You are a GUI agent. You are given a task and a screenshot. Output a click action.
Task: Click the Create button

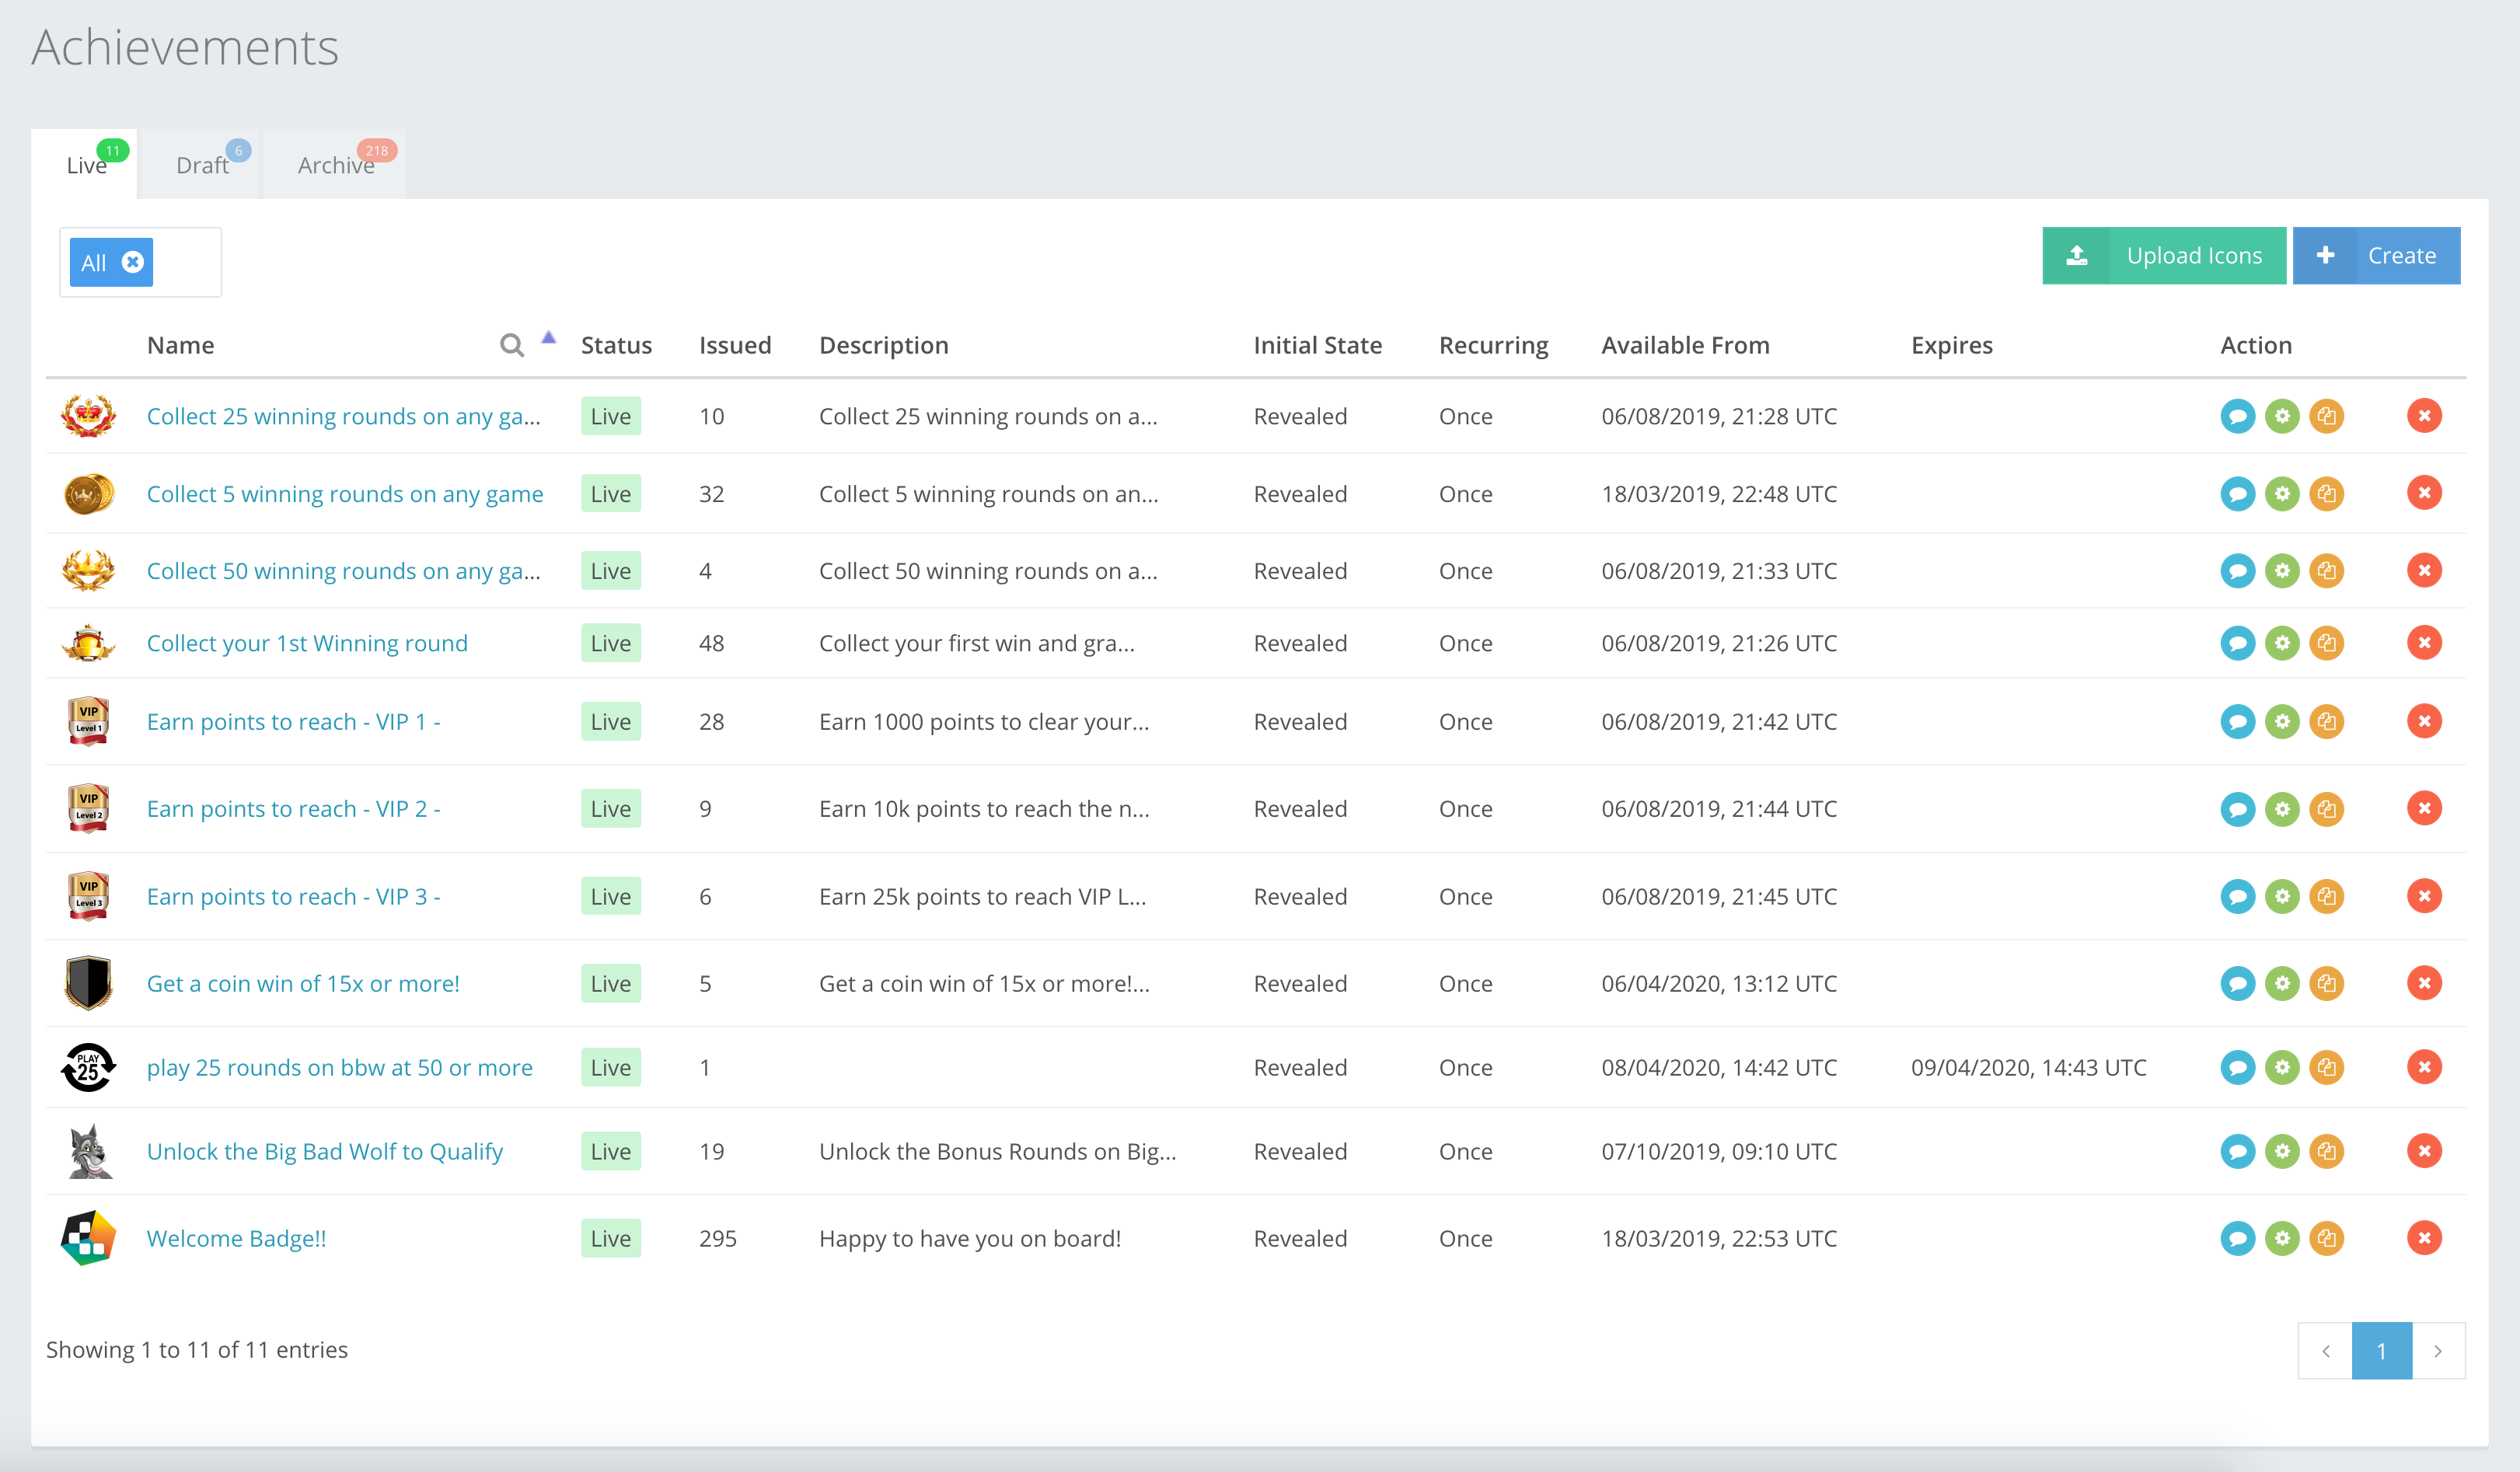coord(2376,256)
